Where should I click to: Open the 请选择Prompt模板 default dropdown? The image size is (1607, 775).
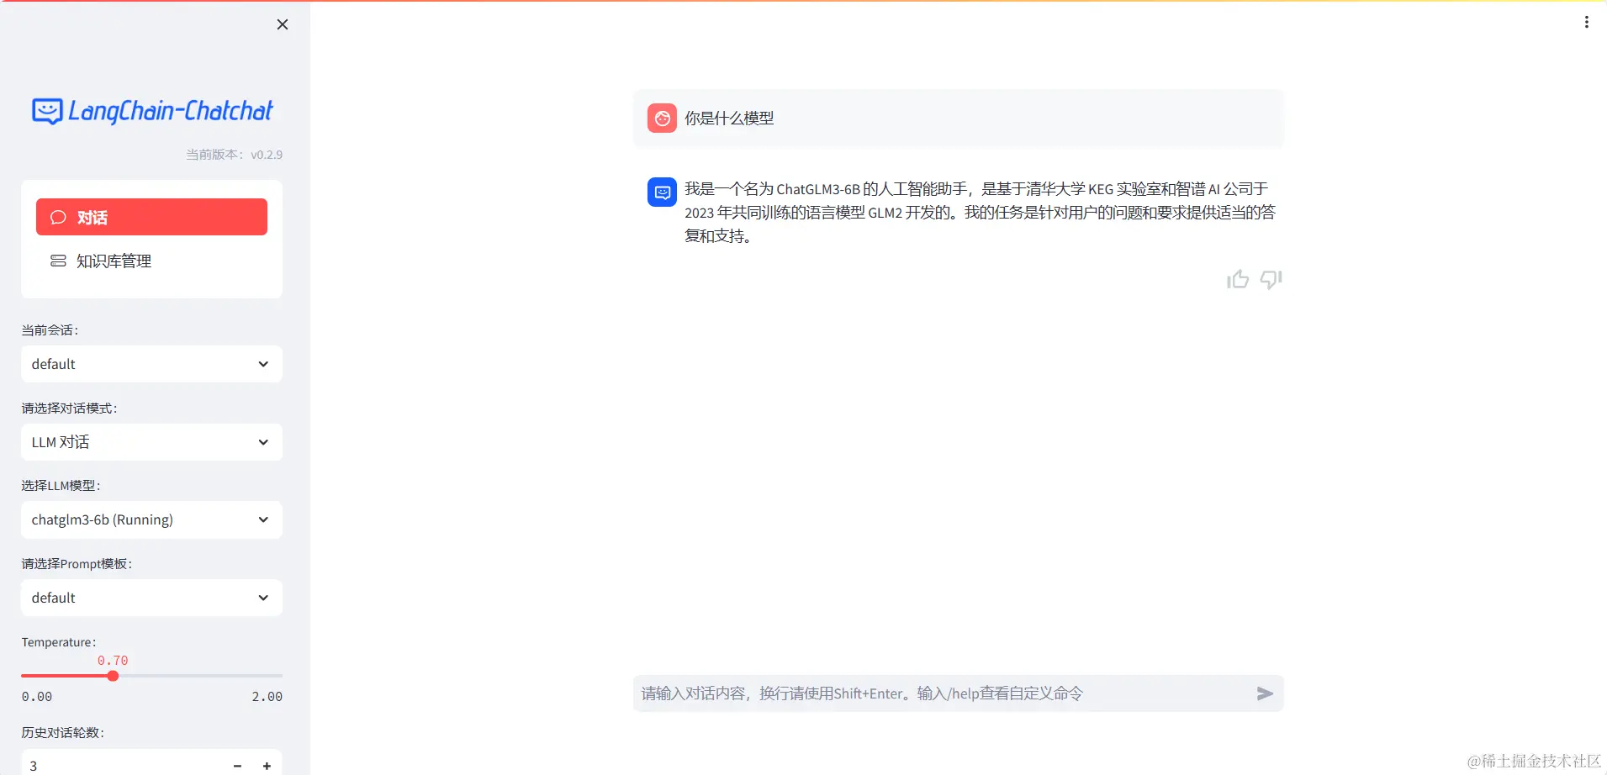tap(151, 598)
